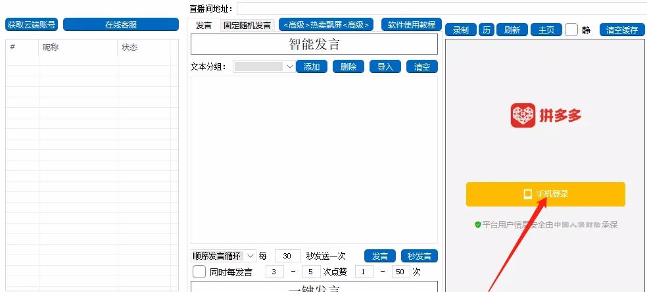This screenshot has height=292, width=647.
Task: Open history with the 历 button
Action: 487,30
